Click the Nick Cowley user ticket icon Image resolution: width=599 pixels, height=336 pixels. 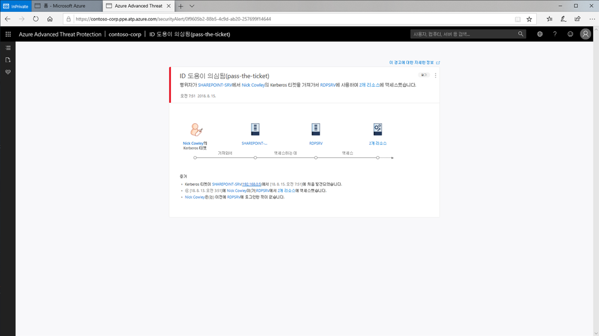(x=195, y=129)
